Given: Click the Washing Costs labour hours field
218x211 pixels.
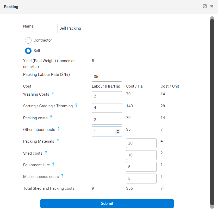Looking at the screenshot, I should [x=107, y=96].
